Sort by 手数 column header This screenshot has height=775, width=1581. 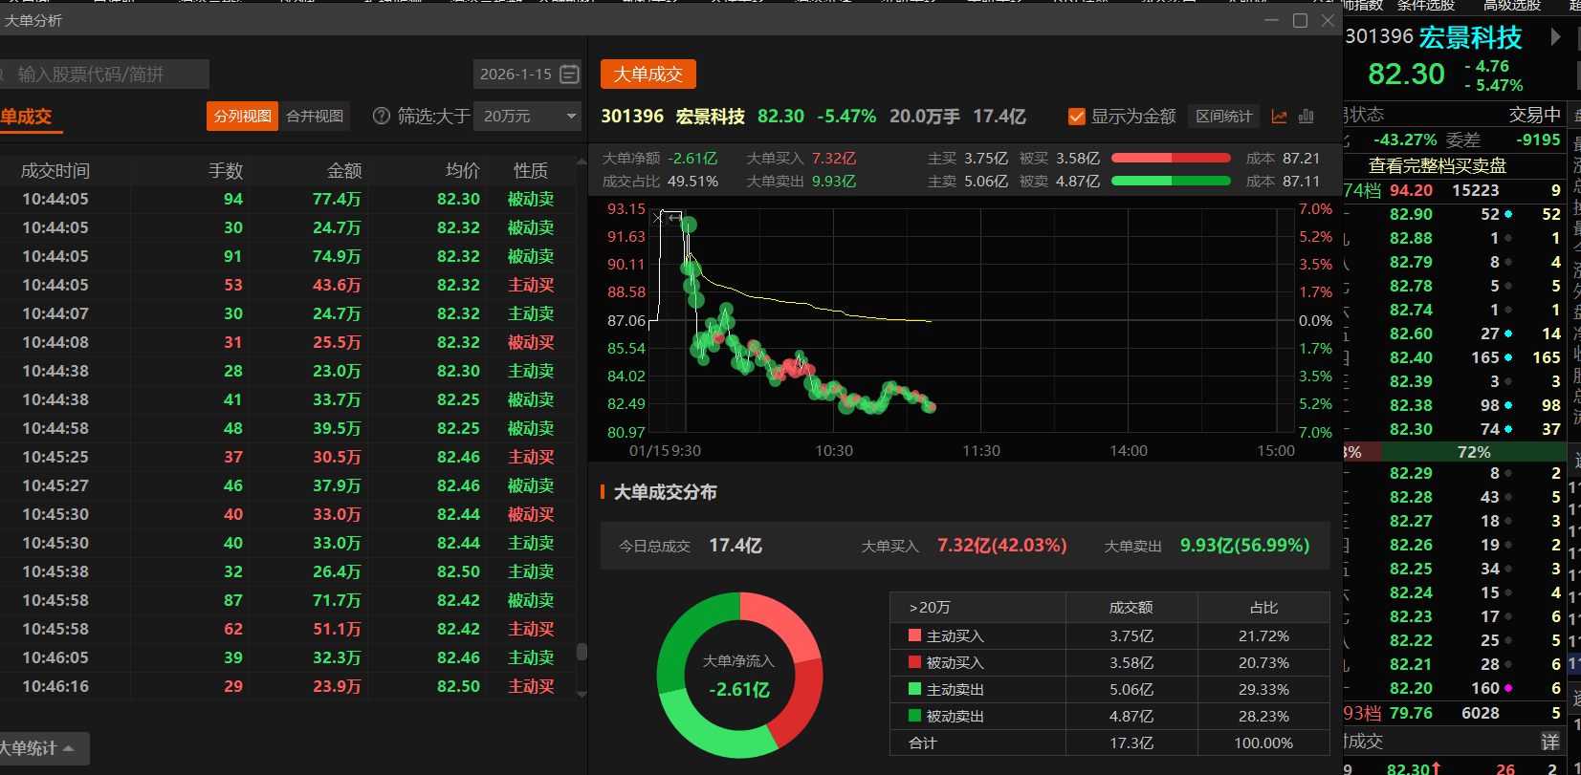coord(226,170)
